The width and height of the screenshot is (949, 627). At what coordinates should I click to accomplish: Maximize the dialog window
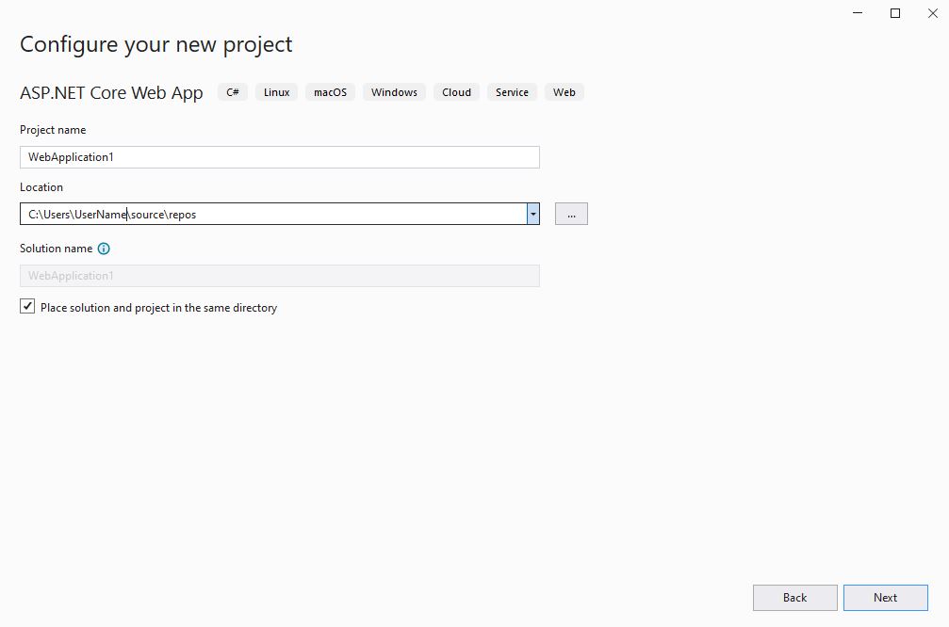(x=895, y=13)
